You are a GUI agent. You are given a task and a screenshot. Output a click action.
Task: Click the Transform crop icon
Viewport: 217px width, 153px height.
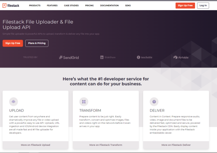coord(84,102)
